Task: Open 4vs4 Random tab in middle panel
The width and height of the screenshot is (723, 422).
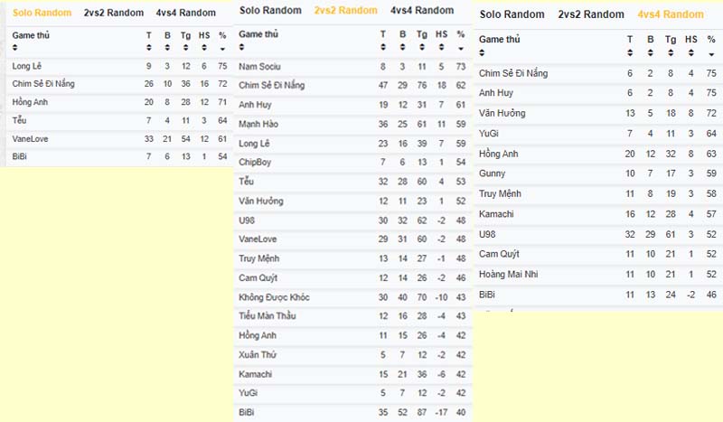Action: (x=422, y=10)
